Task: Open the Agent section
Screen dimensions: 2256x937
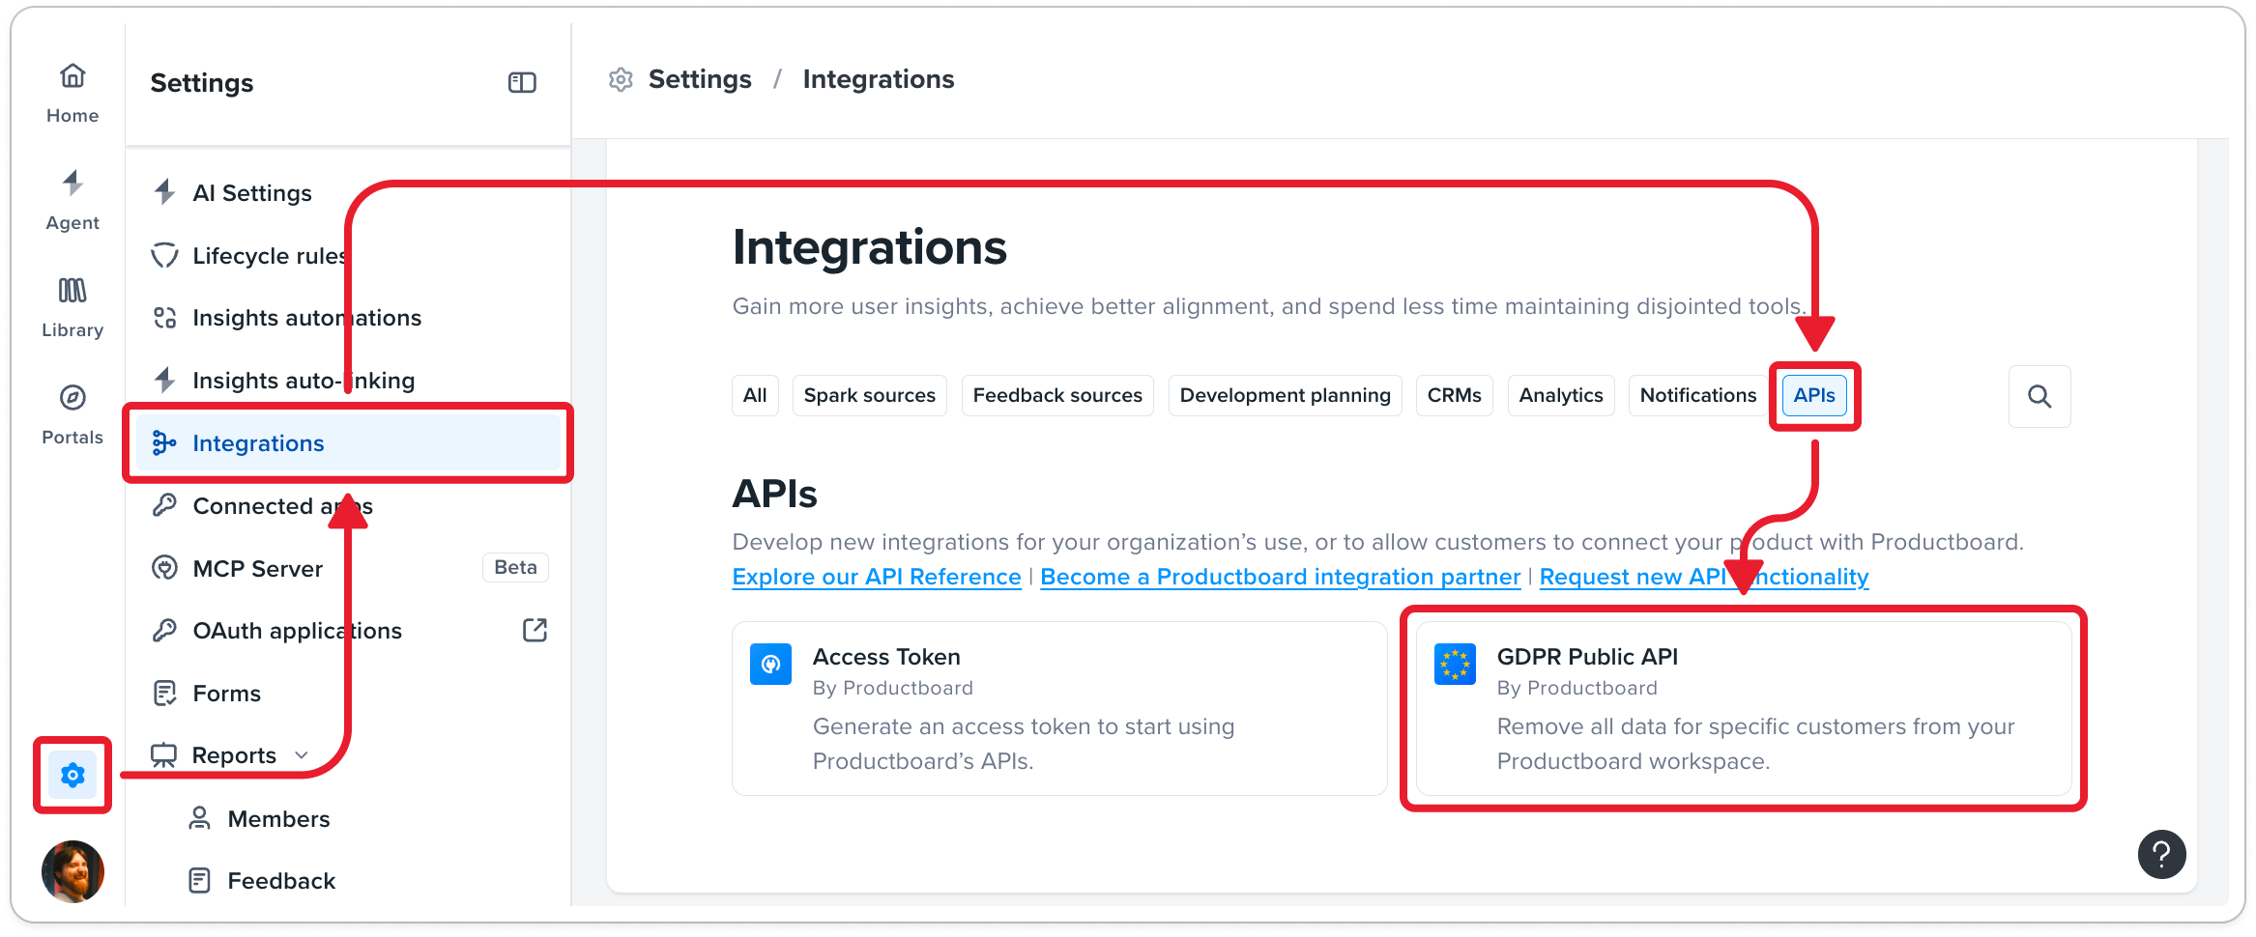Action: pos(72,201)
